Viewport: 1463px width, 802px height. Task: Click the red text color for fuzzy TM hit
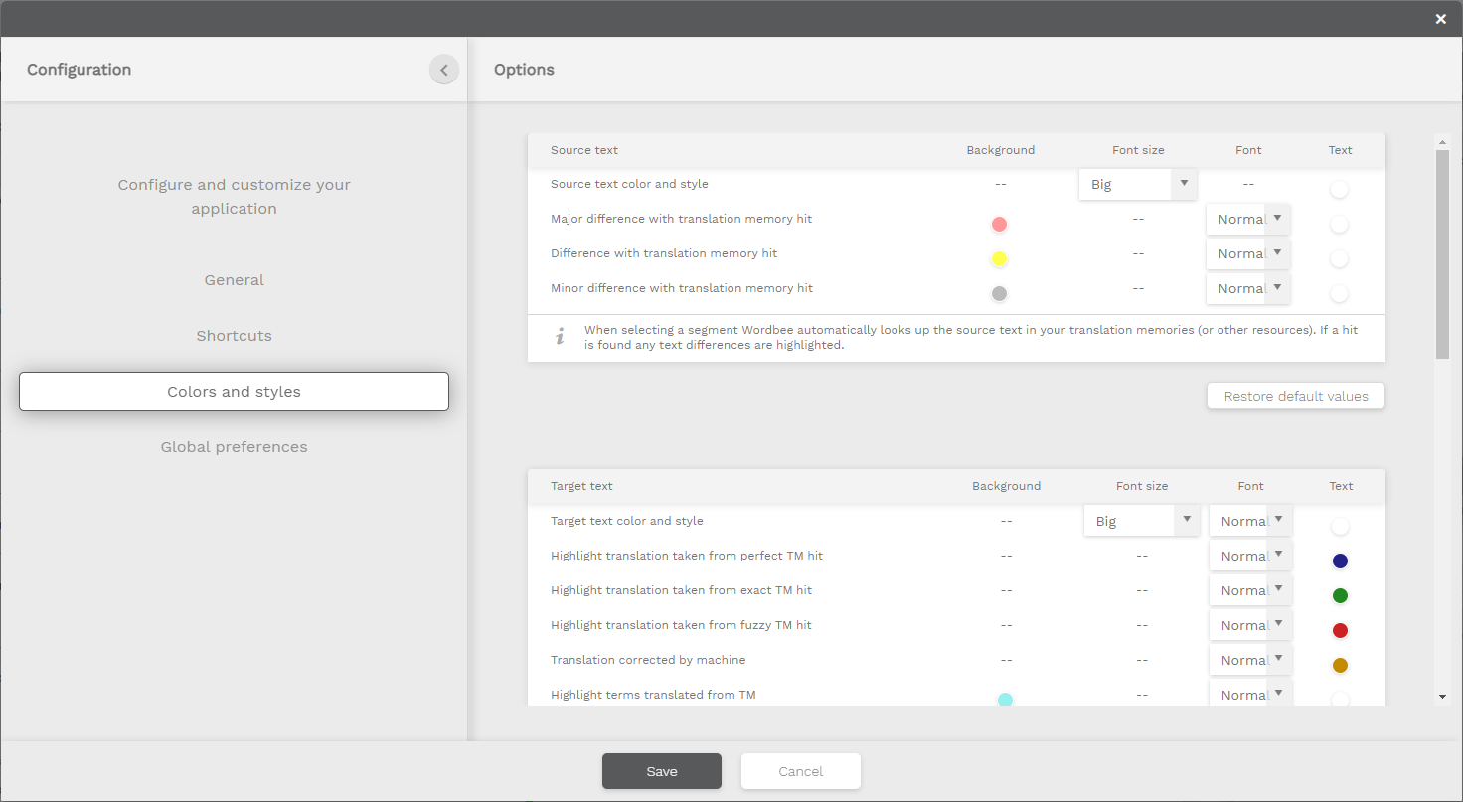(x=1339, y=631)
